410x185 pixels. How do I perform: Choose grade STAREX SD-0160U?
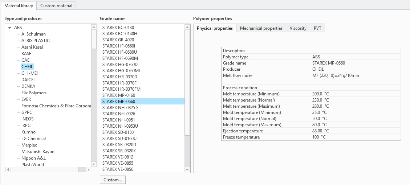point(142,139)
